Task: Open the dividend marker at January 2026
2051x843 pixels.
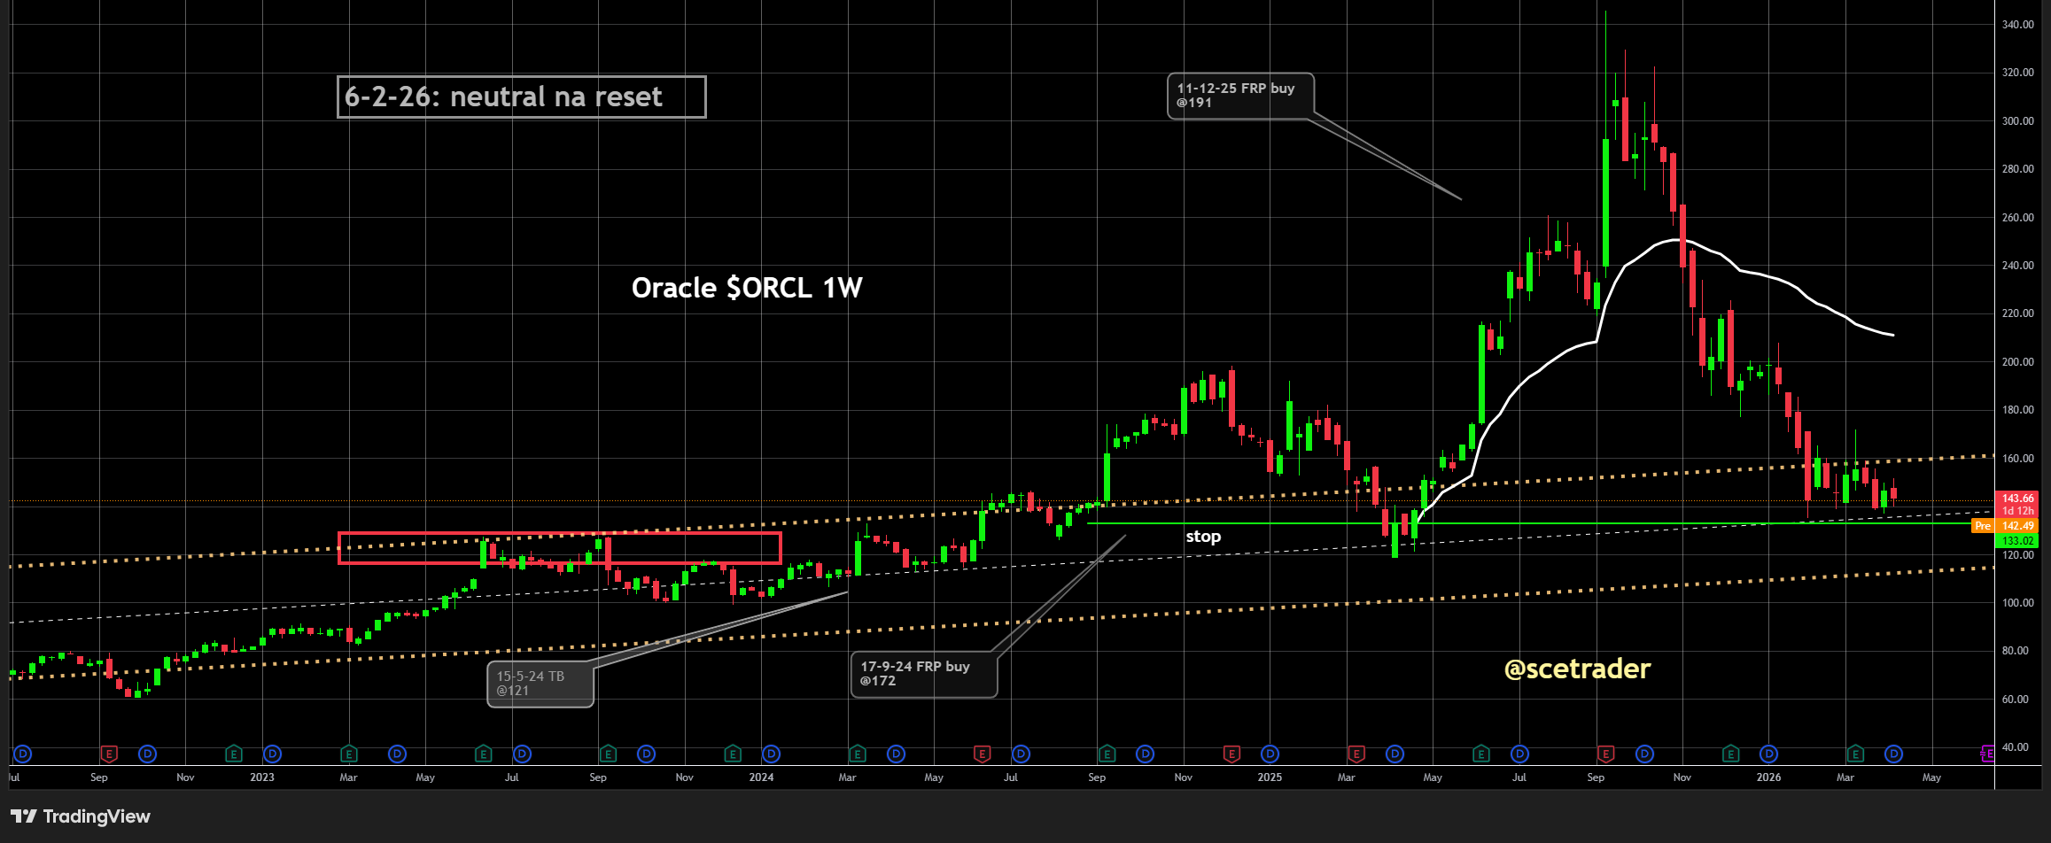Action: [x=1769, y=754]
